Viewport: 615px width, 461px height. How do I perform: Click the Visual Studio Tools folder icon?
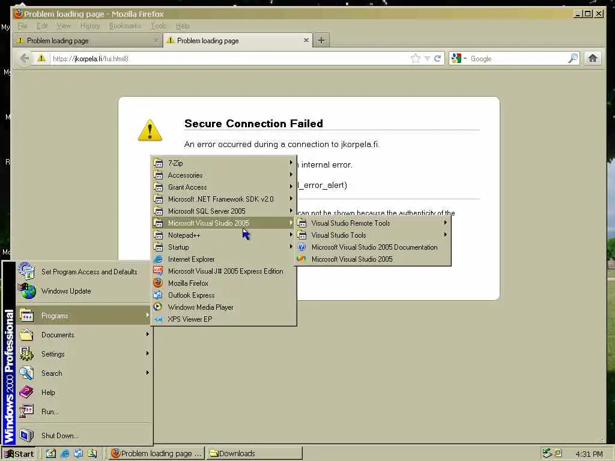tap(301, 235)
